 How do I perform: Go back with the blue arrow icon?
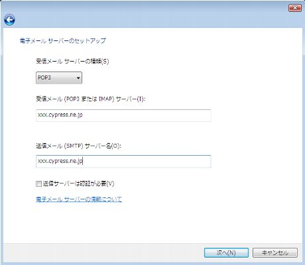(x=9, y=20)
